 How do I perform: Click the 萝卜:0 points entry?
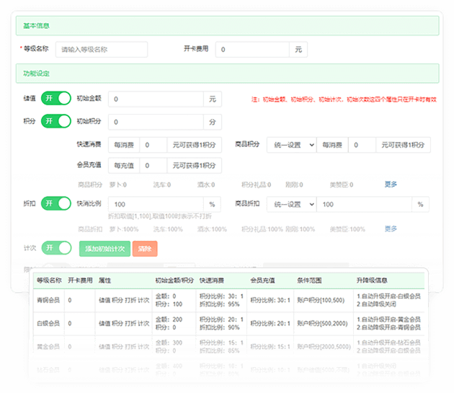click(x=118, y=185)
